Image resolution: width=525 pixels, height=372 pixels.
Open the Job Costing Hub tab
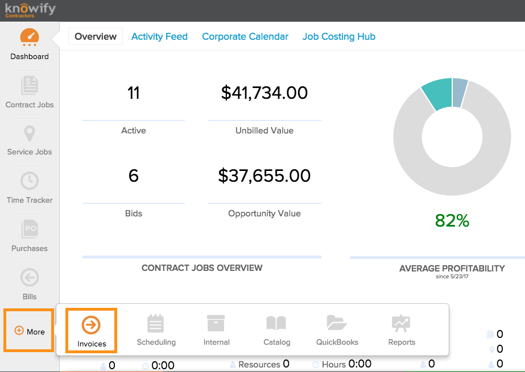point(339,36)
